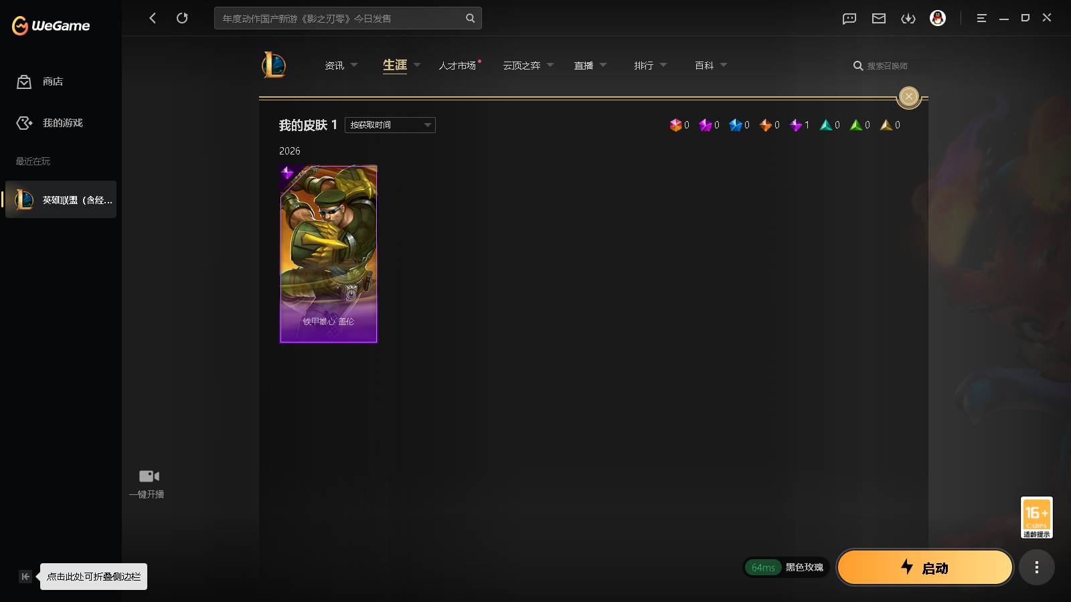Close the skins panel with round X

(x=908, y=96)
